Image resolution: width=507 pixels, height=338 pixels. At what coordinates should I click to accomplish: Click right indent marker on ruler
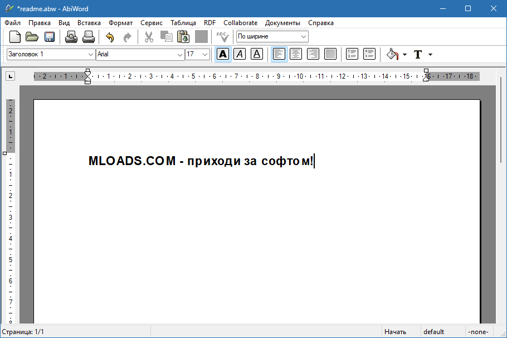coord(426,75)
